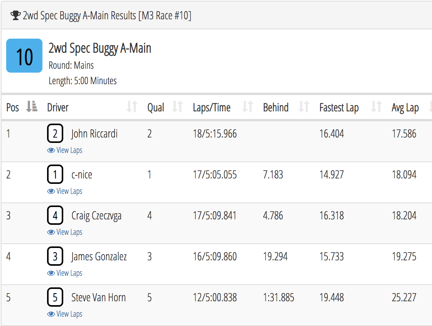Screen dimensions: 432x326
Task: Click the blue race number 10 badge
Action: pyautogui.click(x=24, y=56)
